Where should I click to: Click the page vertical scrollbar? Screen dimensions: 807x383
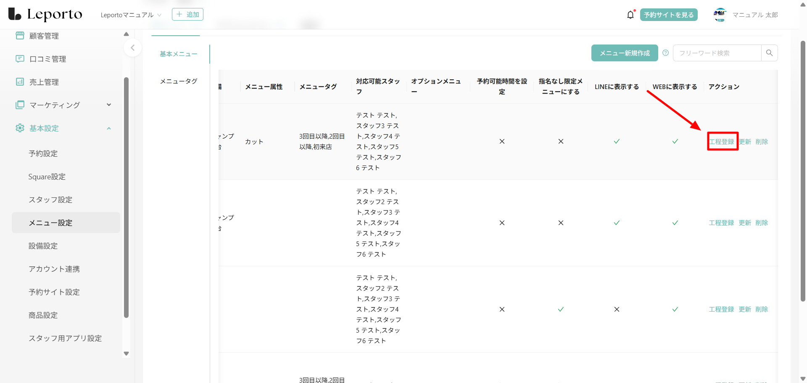803,171
